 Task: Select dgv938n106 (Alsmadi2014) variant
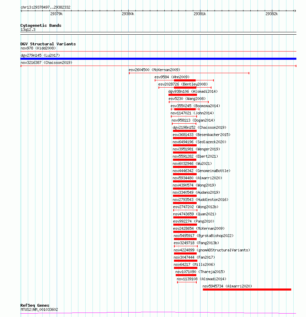193,91
